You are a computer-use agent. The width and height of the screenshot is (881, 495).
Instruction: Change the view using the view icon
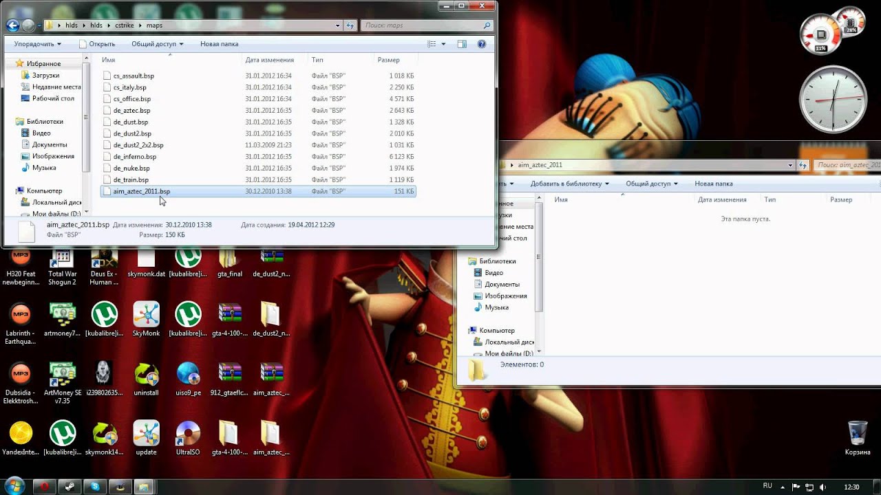point(432,44)
